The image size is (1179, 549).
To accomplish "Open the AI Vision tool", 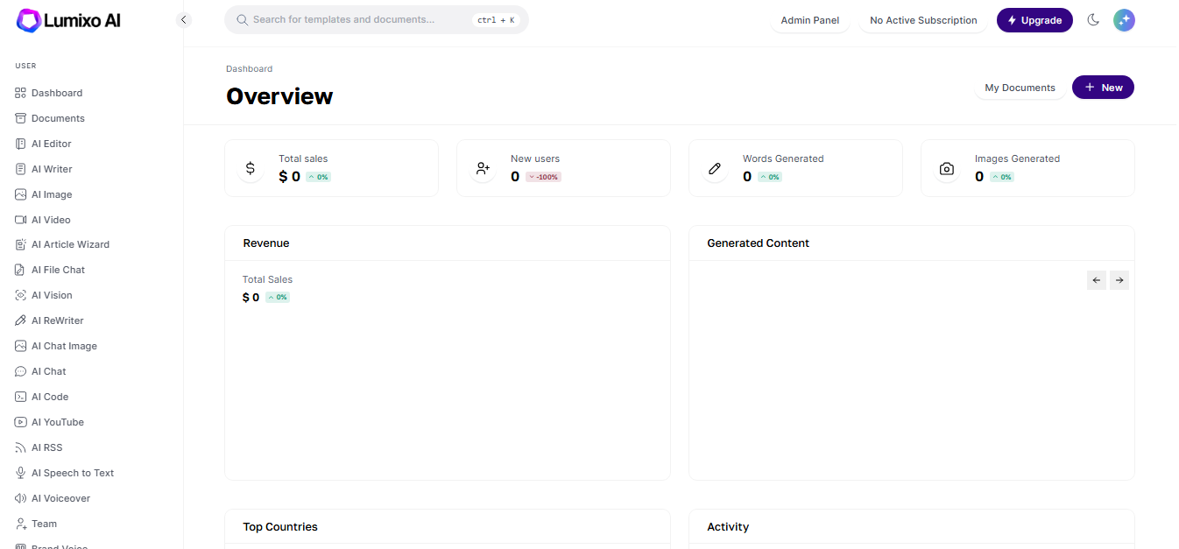I will click(x=52, y=295).
